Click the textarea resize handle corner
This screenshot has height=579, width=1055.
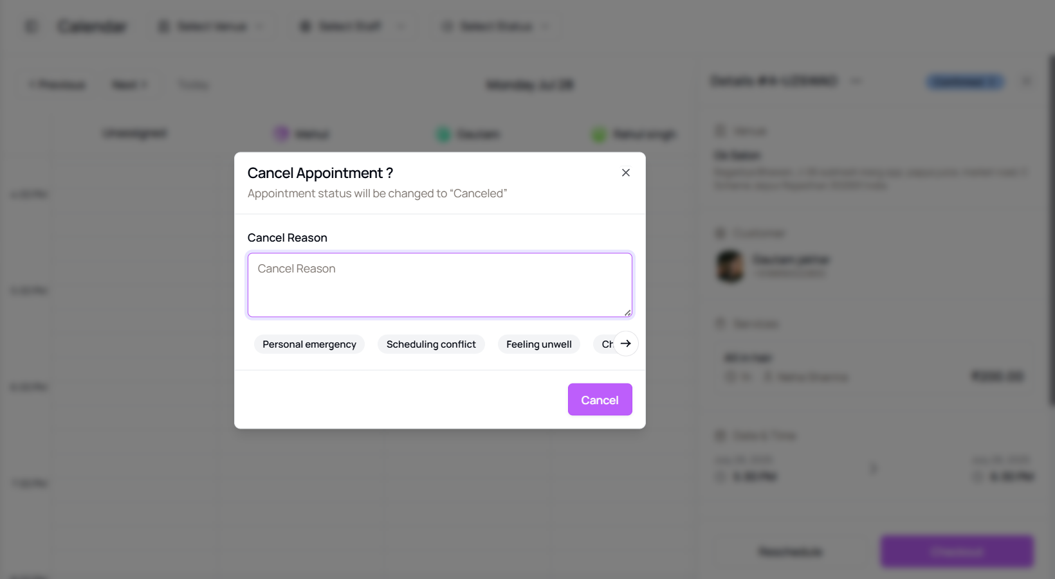tap(627, 312)
